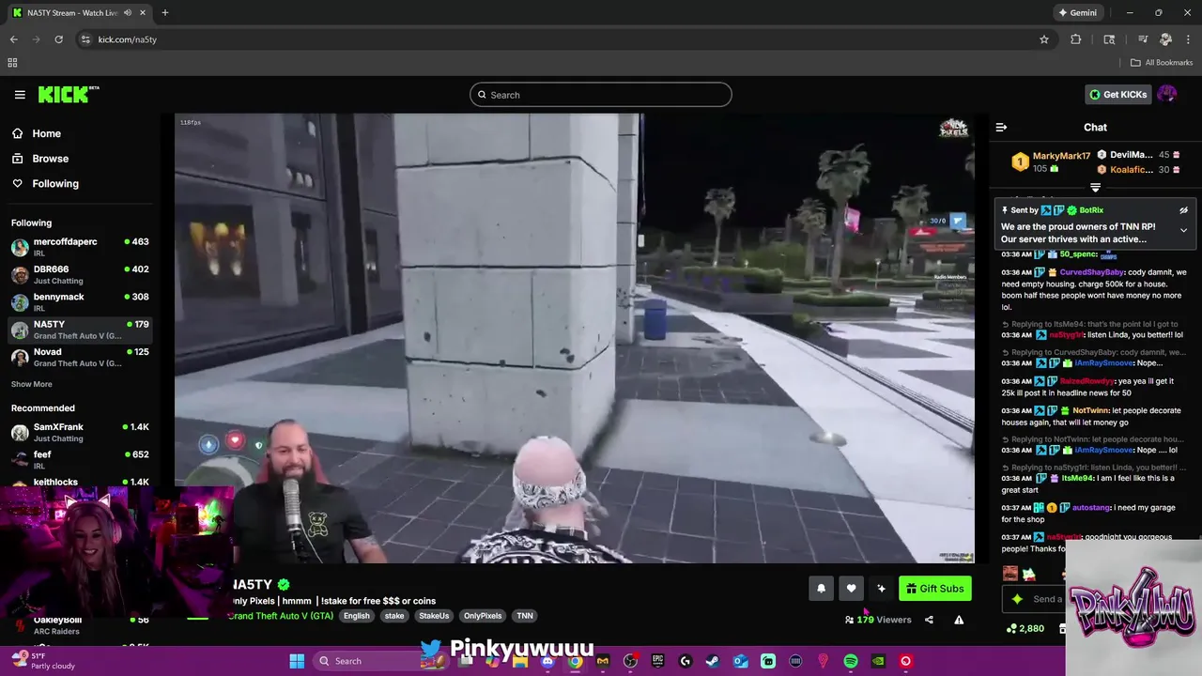Open MarkyMark17 top gifter profile
This screenshot has height=676, width=1202.
1051,161
